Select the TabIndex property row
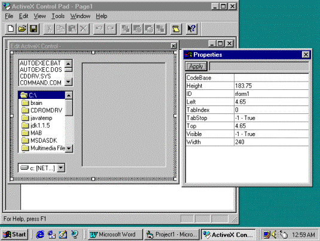 248,110
